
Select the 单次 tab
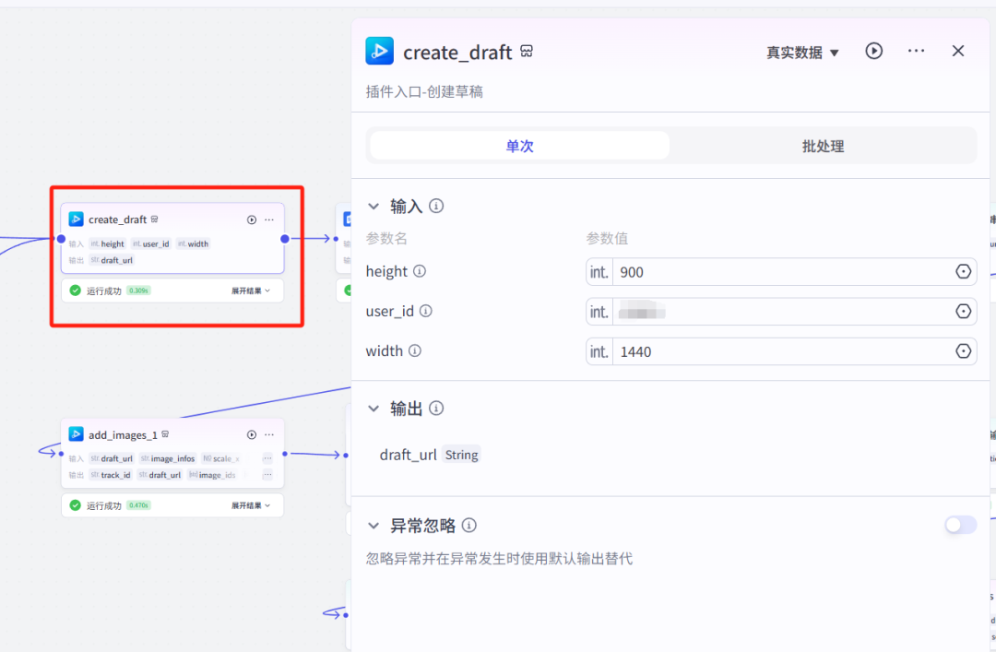519,145
